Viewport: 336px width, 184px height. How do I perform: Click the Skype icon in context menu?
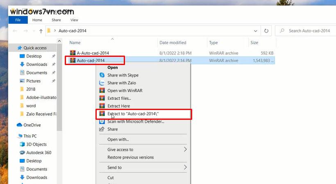(102, 75)
